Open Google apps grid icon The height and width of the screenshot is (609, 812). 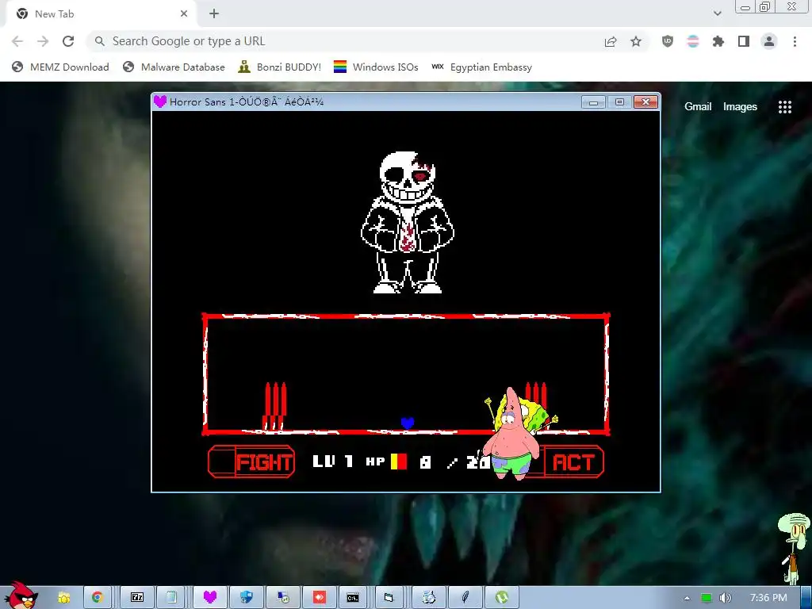[785, 107]
